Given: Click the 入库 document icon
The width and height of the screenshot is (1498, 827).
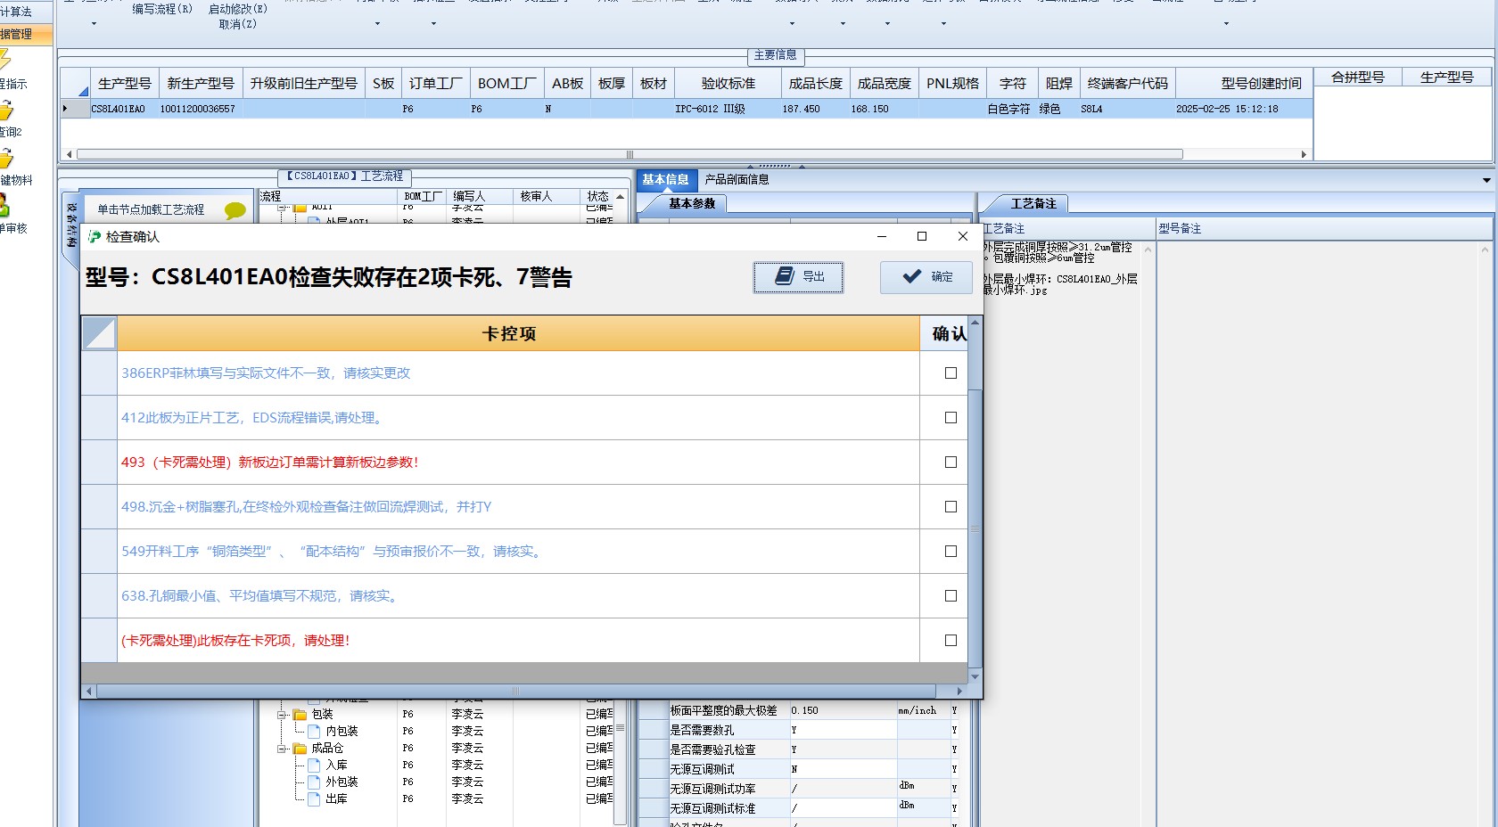Looking at the screenshot, I should coord(315,766).
